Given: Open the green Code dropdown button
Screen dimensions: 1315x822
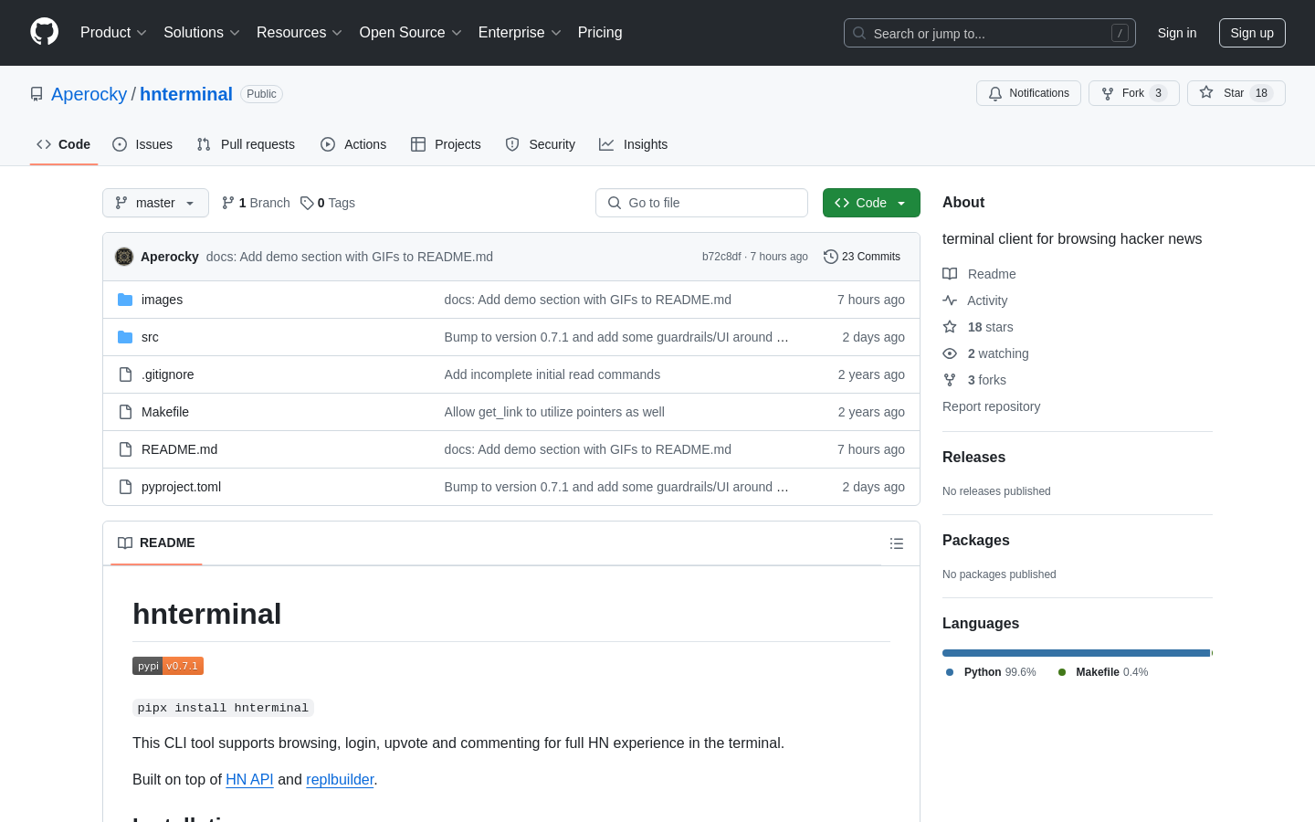Looking at the screenshot, I should click(871, 203).
